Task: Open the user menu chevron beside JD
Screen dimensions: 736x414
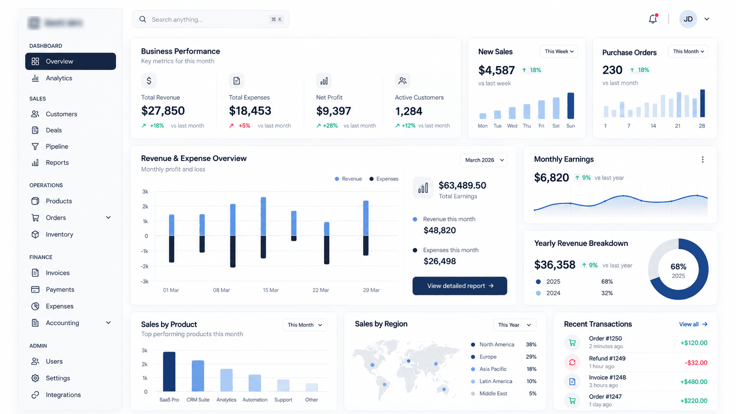Action: 707,19
